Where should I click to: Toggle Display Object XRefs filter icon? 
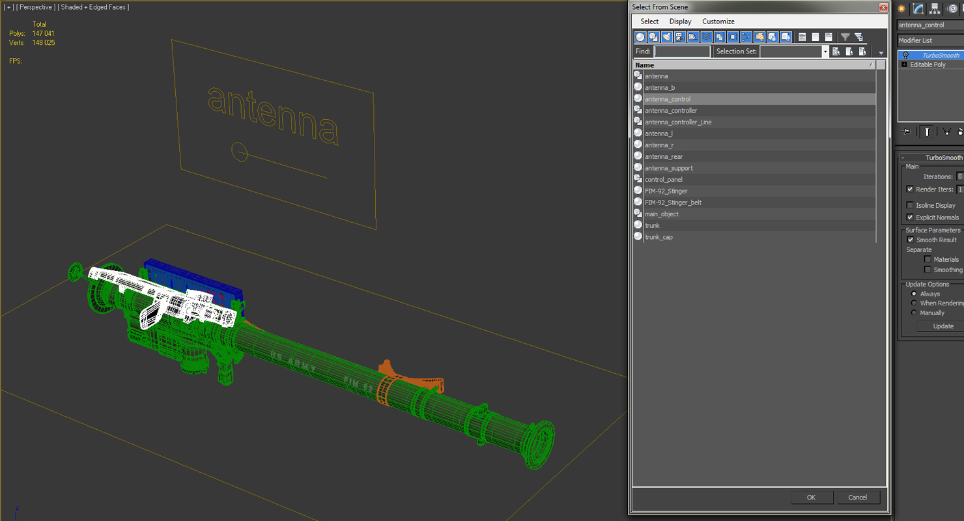coord(733,37)
